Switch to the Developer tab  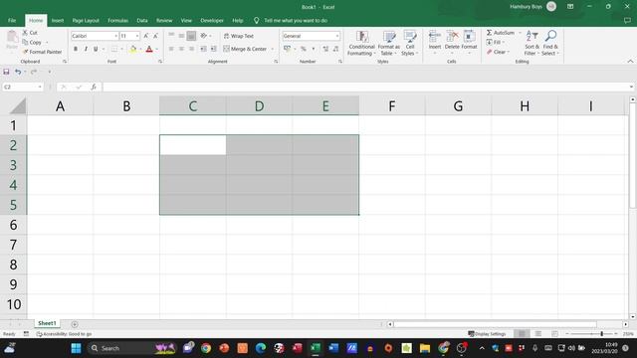pos(212,20)
